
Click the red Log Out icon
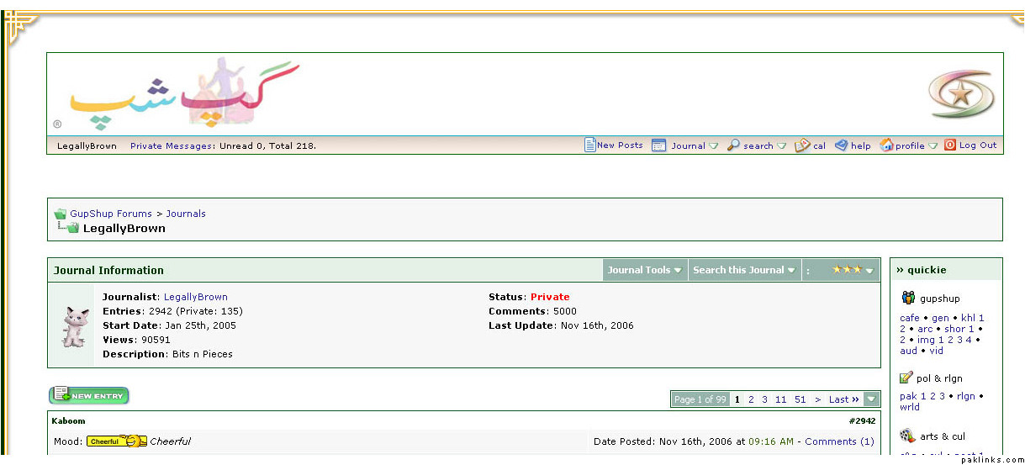[950, 145]
